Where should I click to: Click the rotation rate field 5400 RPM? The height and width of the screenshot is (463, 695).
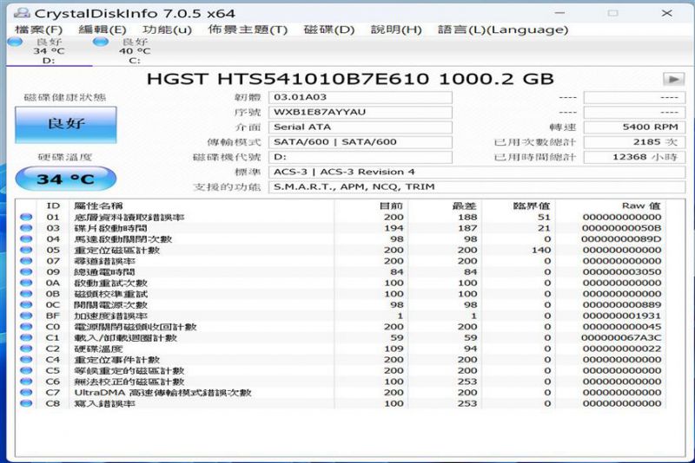click(634, 127)
